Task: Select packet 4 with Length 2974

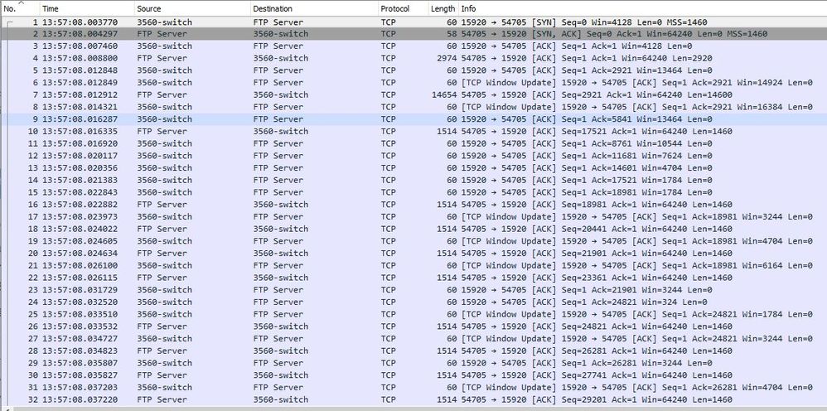Action: 414,58
